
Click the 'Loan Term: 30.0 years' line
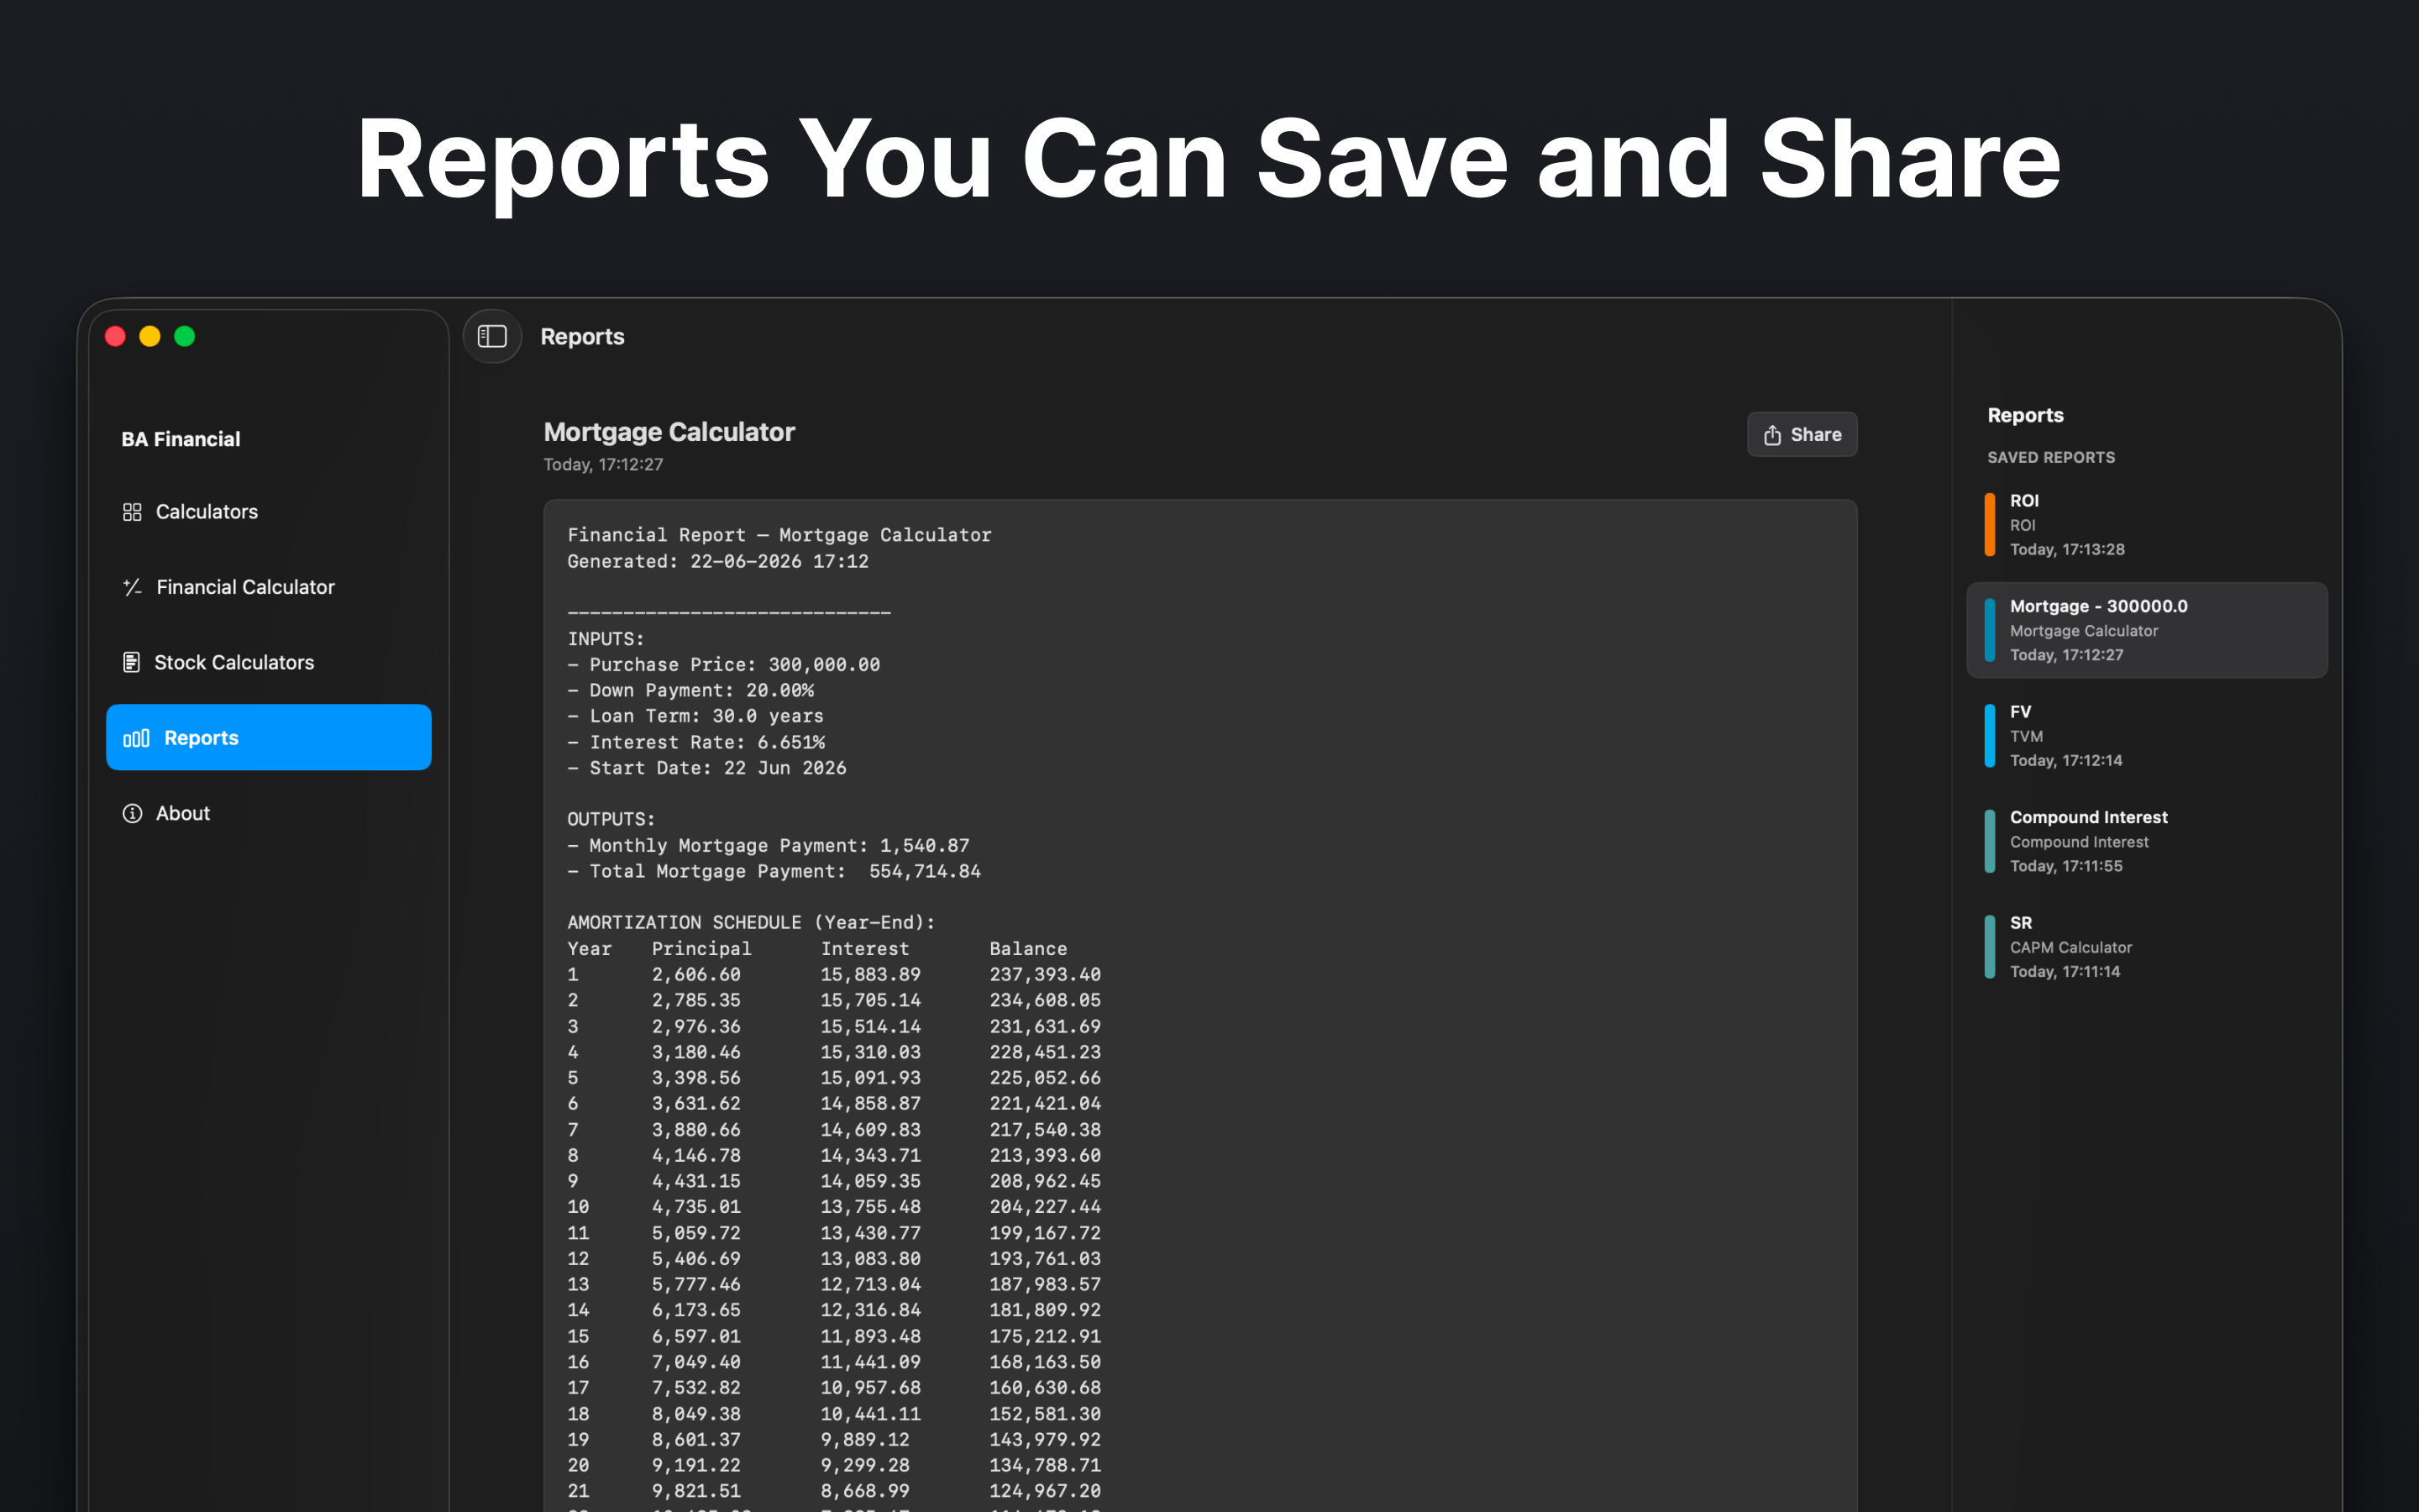coord(695,716)
